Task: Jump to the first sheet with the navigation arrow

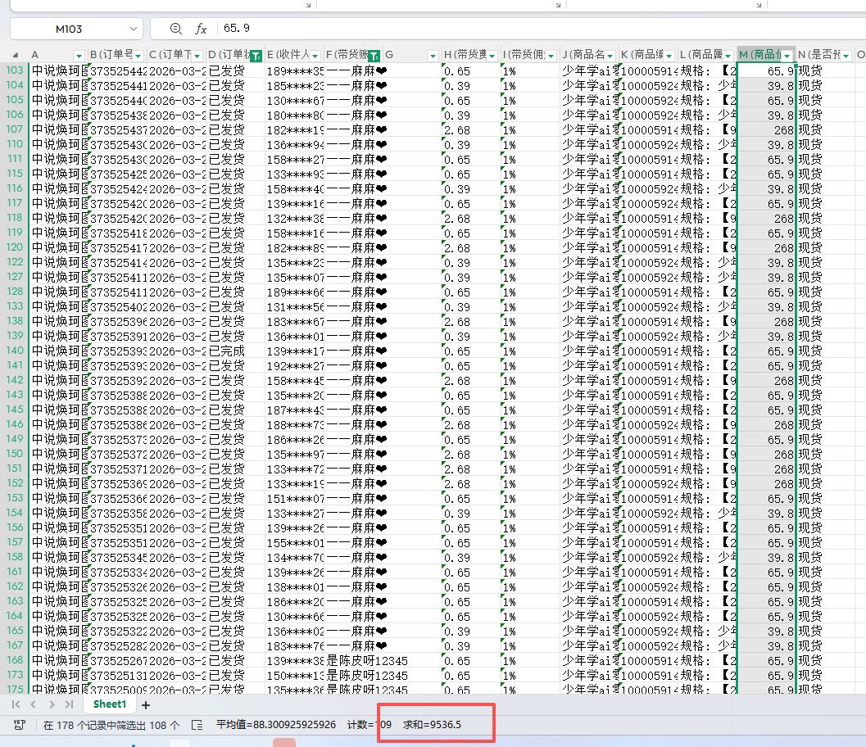Action: [16, 704]
